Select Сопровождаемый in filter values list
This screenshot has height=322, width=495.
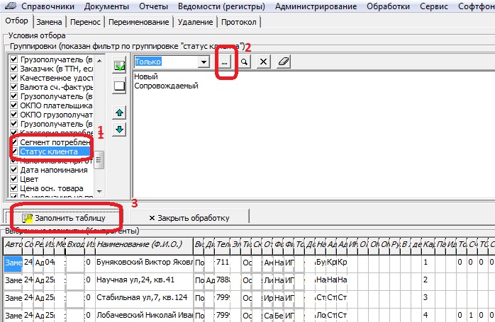coord(166,86)
